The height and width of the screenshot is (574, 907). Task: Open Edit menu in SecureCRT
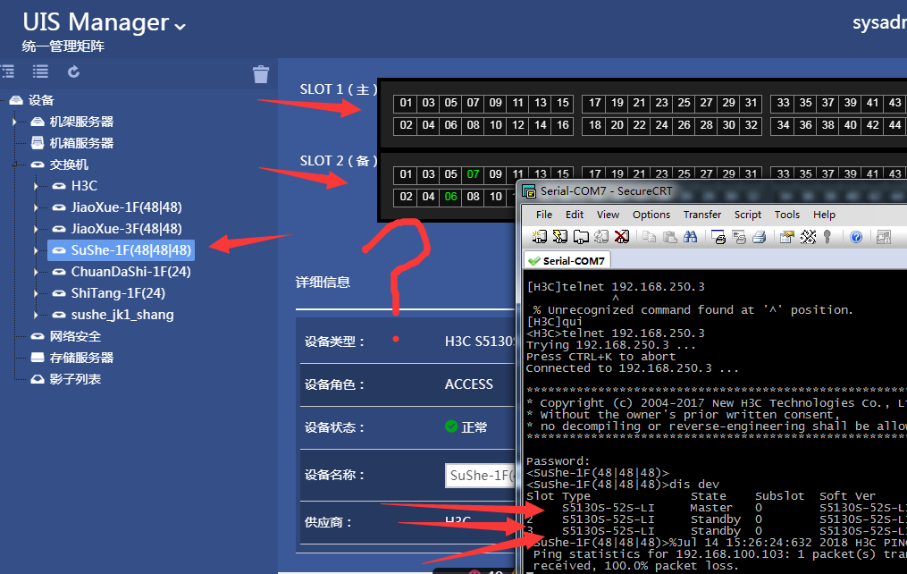tap(575, 215)
